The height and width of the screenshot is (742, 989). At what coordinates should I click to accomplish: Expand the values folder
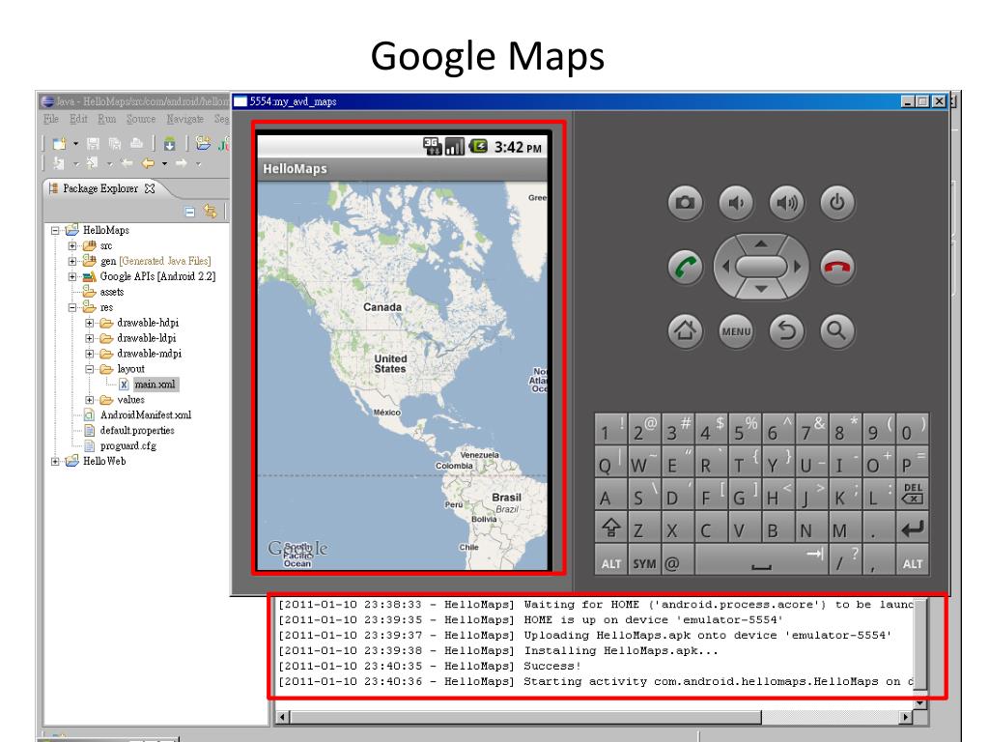click(x=90, y=400)
